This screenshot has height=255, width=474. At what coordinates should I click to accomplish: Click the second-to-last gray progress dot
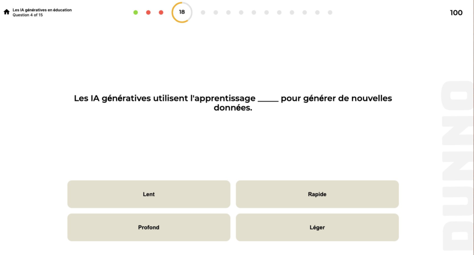click(317, 12)
